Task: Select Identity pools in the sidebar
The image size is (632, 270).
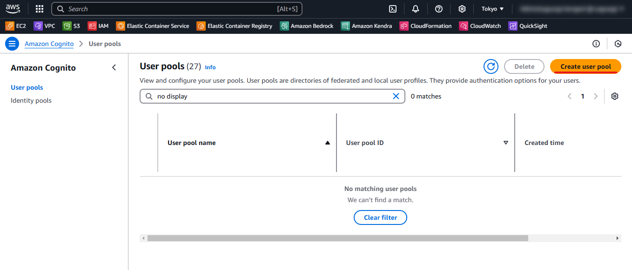Action: click(31, 100)
